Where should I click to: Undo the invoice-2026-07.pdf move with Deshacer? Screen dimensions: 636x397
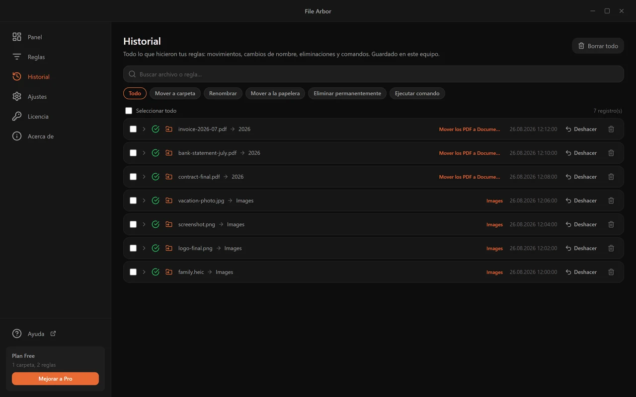pos(581,129)
